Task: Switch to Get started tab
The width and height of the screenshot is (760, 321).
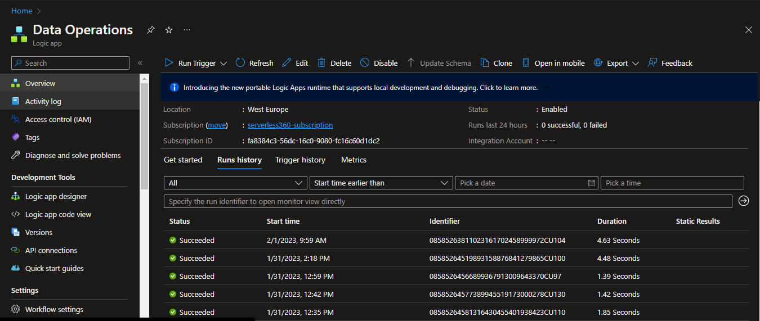Action: (x=183, y=160)
